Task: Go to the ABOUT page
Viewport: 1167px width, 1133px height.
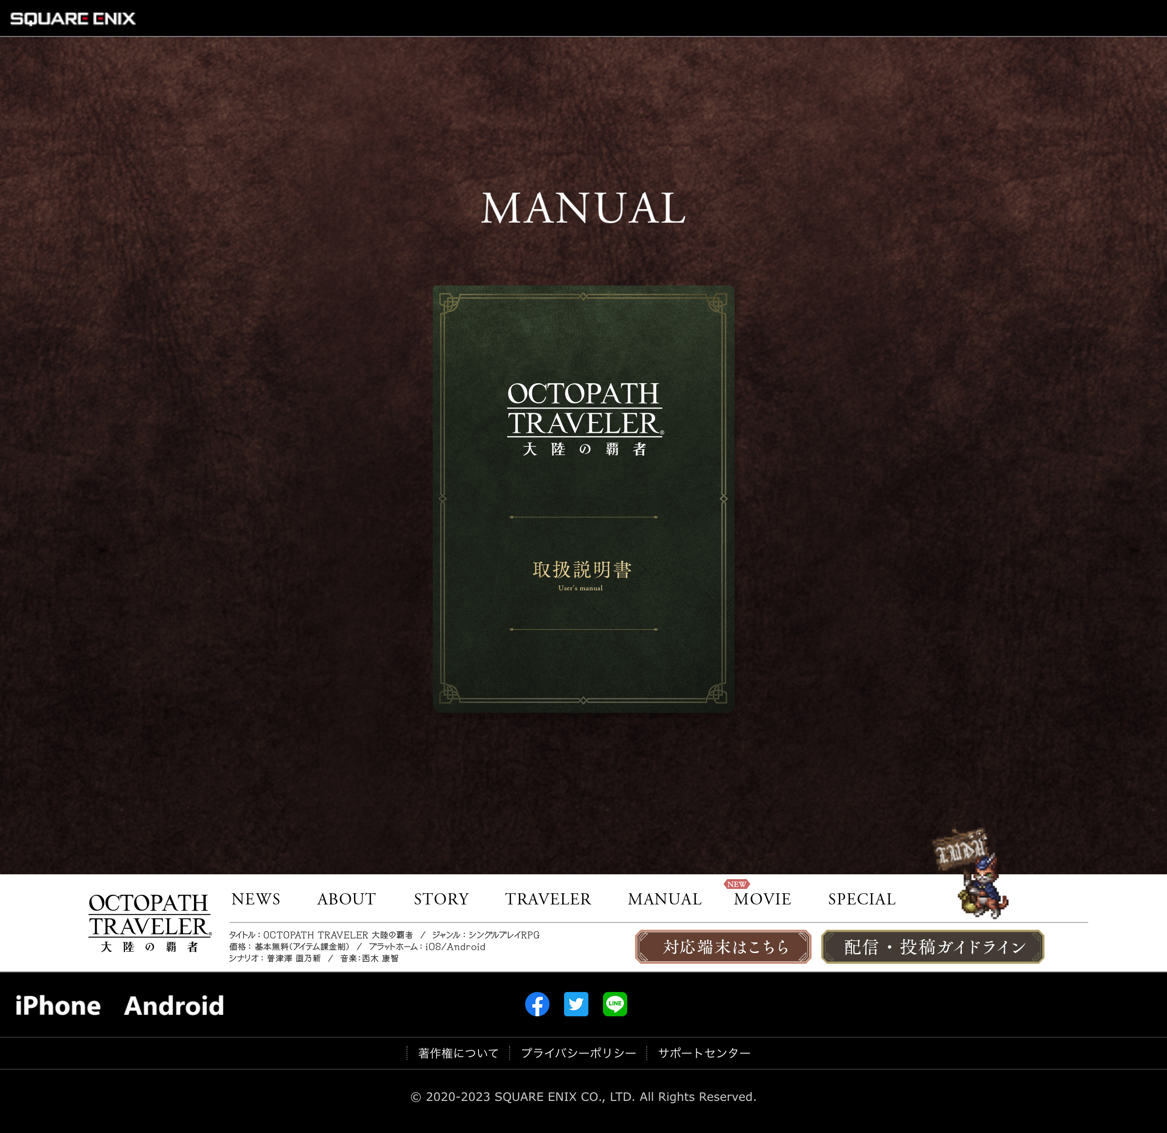Action: (346, 899)
